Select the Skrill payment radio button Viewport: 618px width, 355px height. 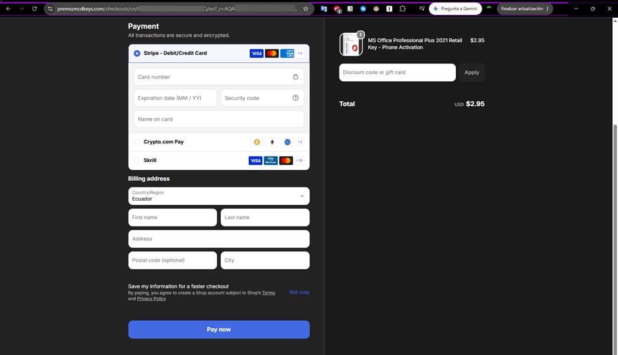pyautogui.click(x=137, y=161)
